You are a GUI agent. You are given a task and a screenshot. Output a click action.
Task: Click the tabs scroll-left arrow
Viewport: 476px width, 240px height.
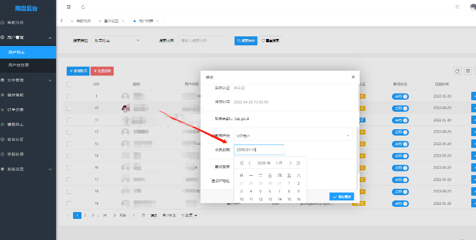pos(62,21)
